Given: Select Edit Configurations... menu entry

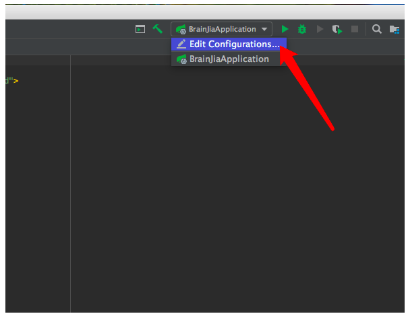Looking at the screenshot, I should click(x=229, y=44).
